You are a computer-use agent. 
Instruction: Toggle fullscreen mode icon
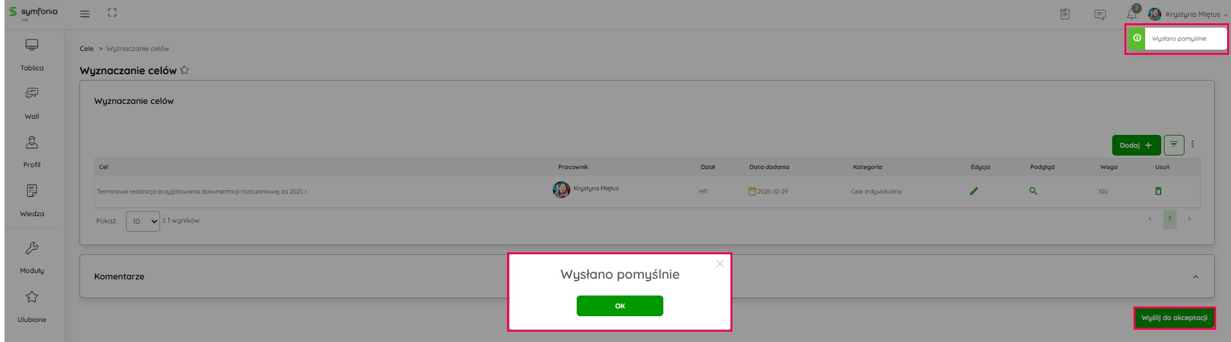pyautogui.click(x=112, y=13)
